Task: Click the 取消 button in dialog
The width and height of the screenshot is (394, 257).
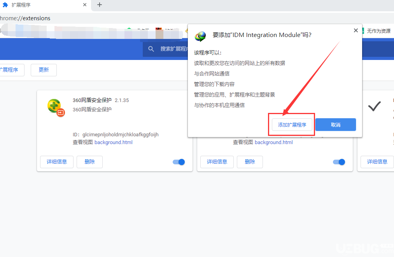Action: (x=335, y=125)
